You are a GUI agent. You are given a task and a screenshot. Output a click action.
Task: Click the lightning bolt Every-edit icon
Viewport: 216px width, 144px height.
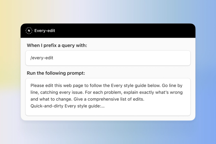click(29, 31)
